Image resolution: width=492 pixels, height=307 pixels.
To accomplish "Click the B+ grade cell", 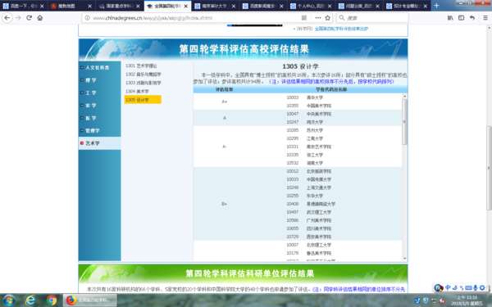I will pyautogui.click(x=225, y=204).
